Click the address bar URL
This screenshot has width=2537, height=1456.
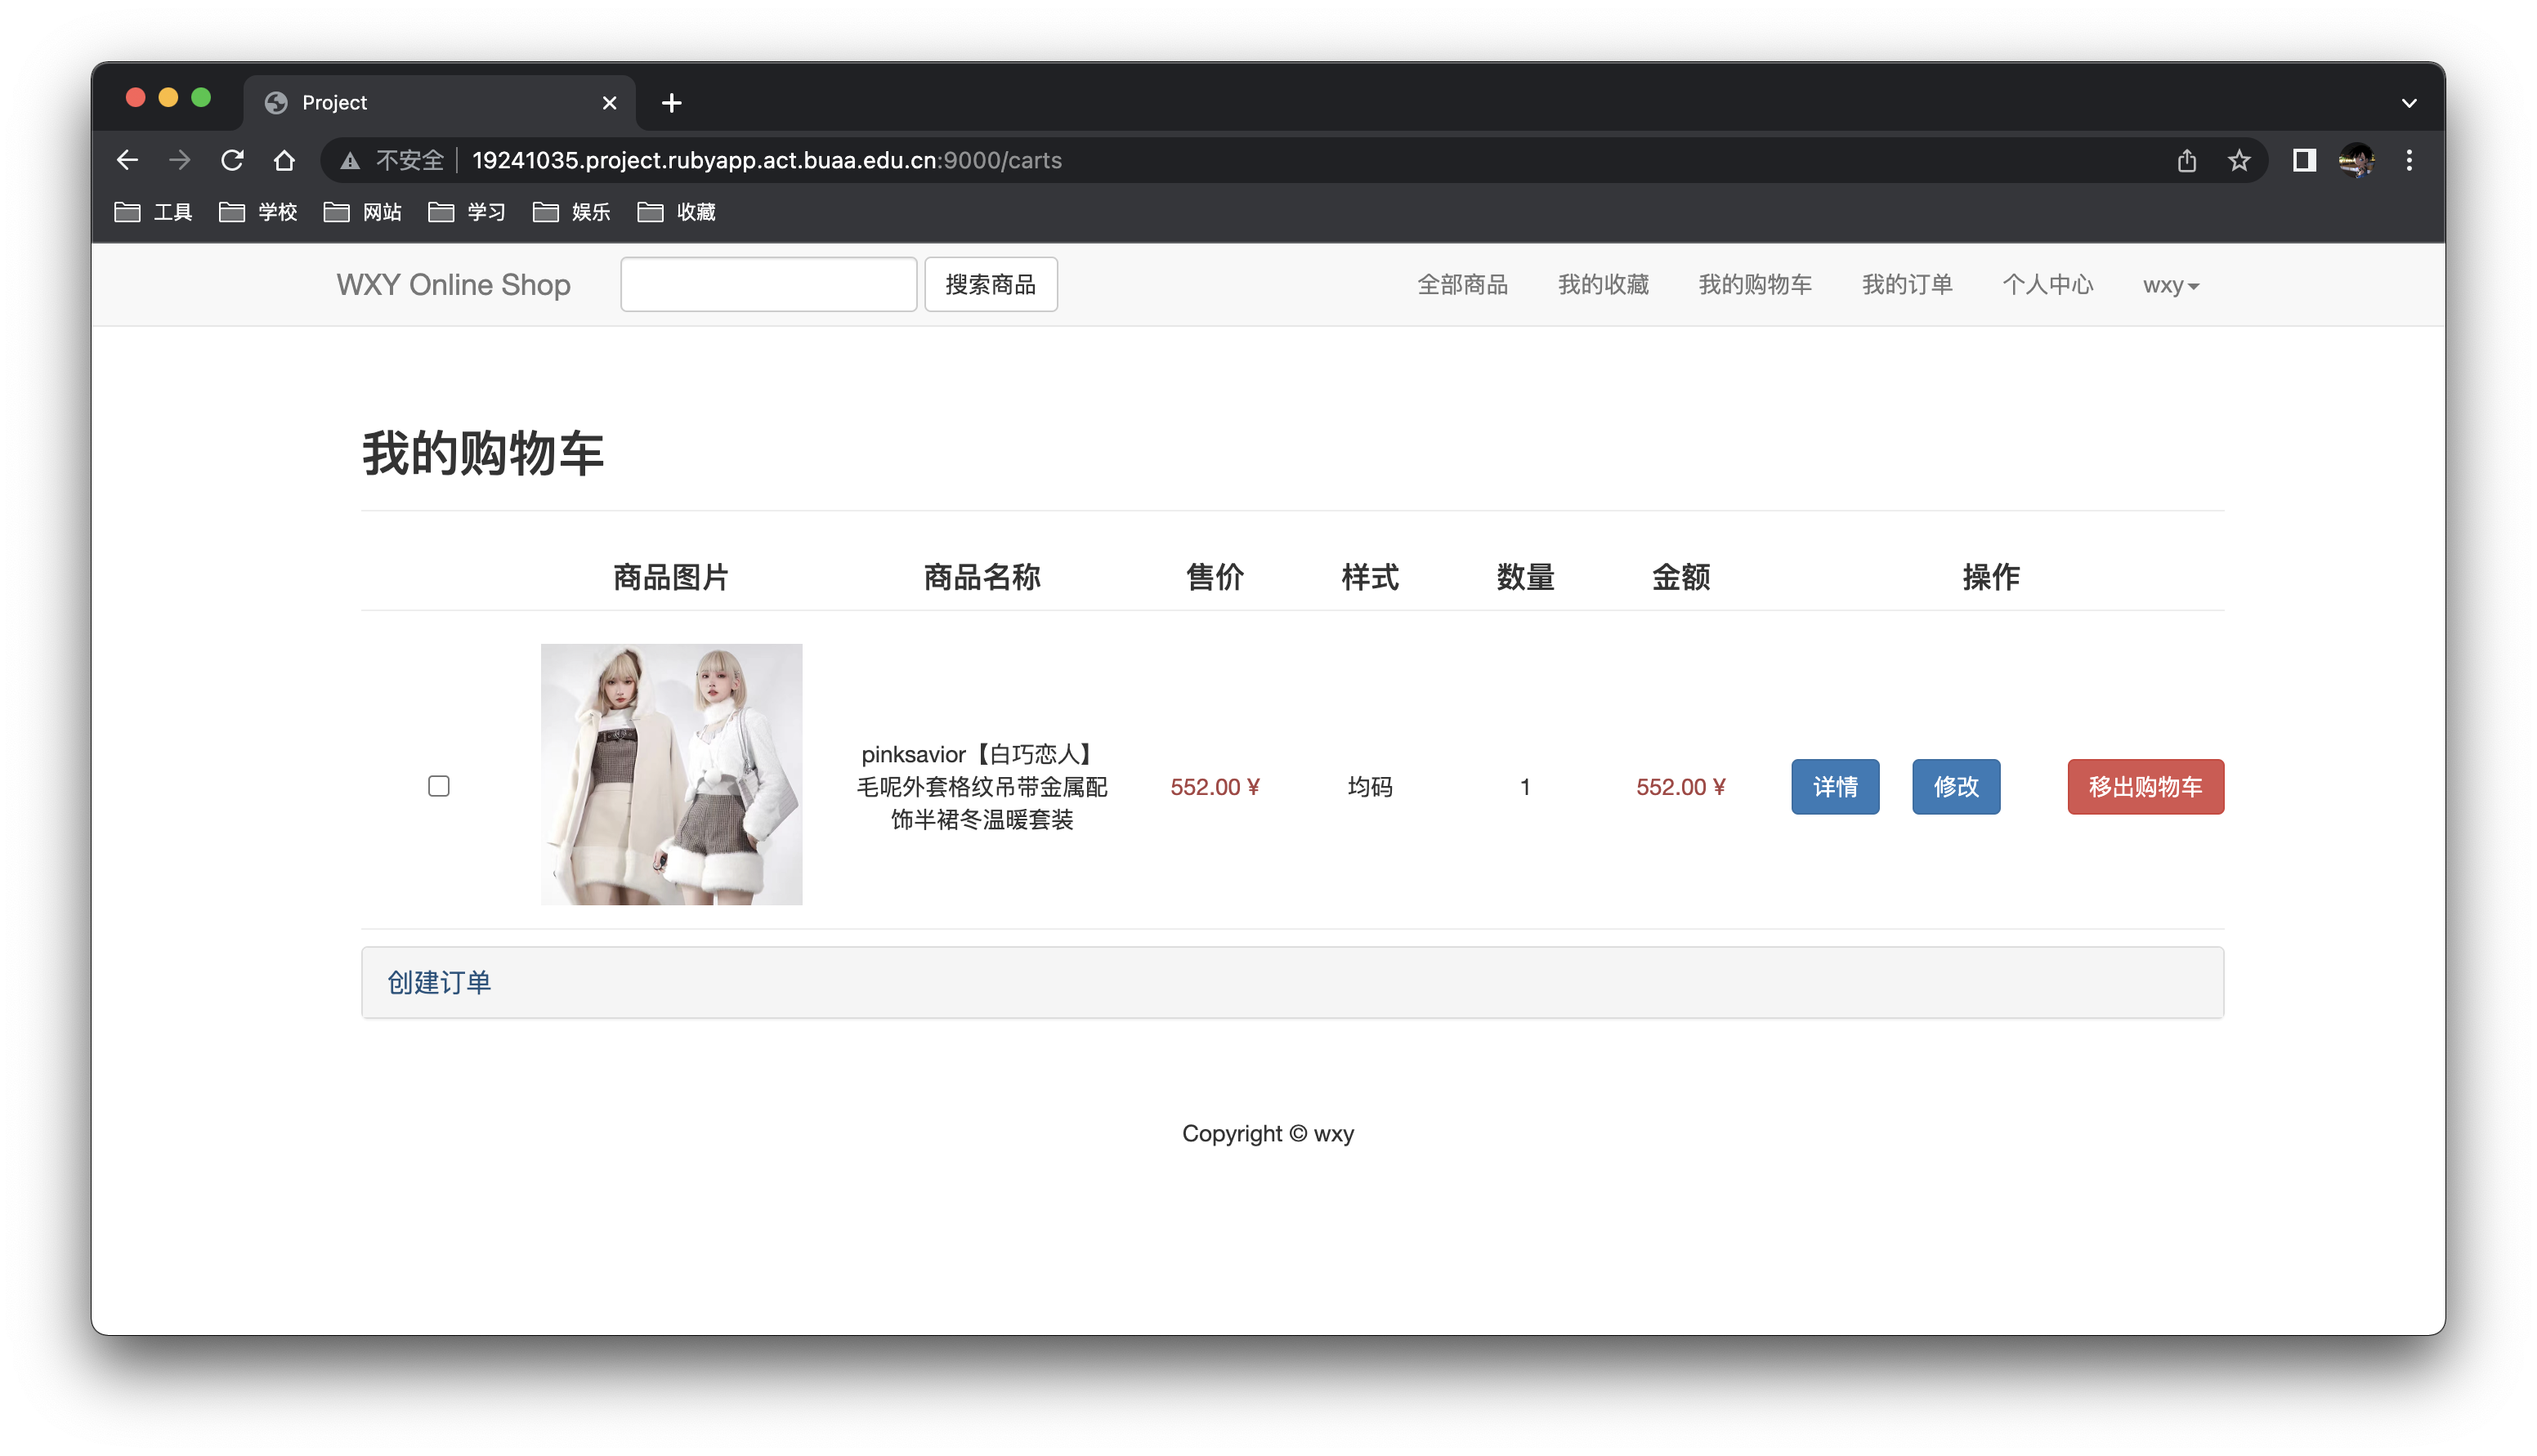(x=766, y=160)
